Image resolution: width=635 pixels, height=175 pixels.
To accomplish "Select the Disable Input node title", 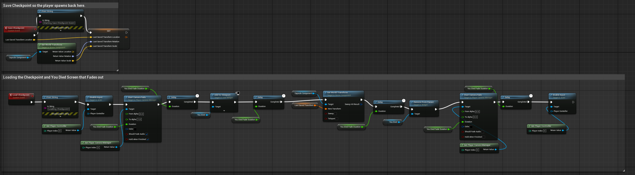I will (x=96, y=97).
